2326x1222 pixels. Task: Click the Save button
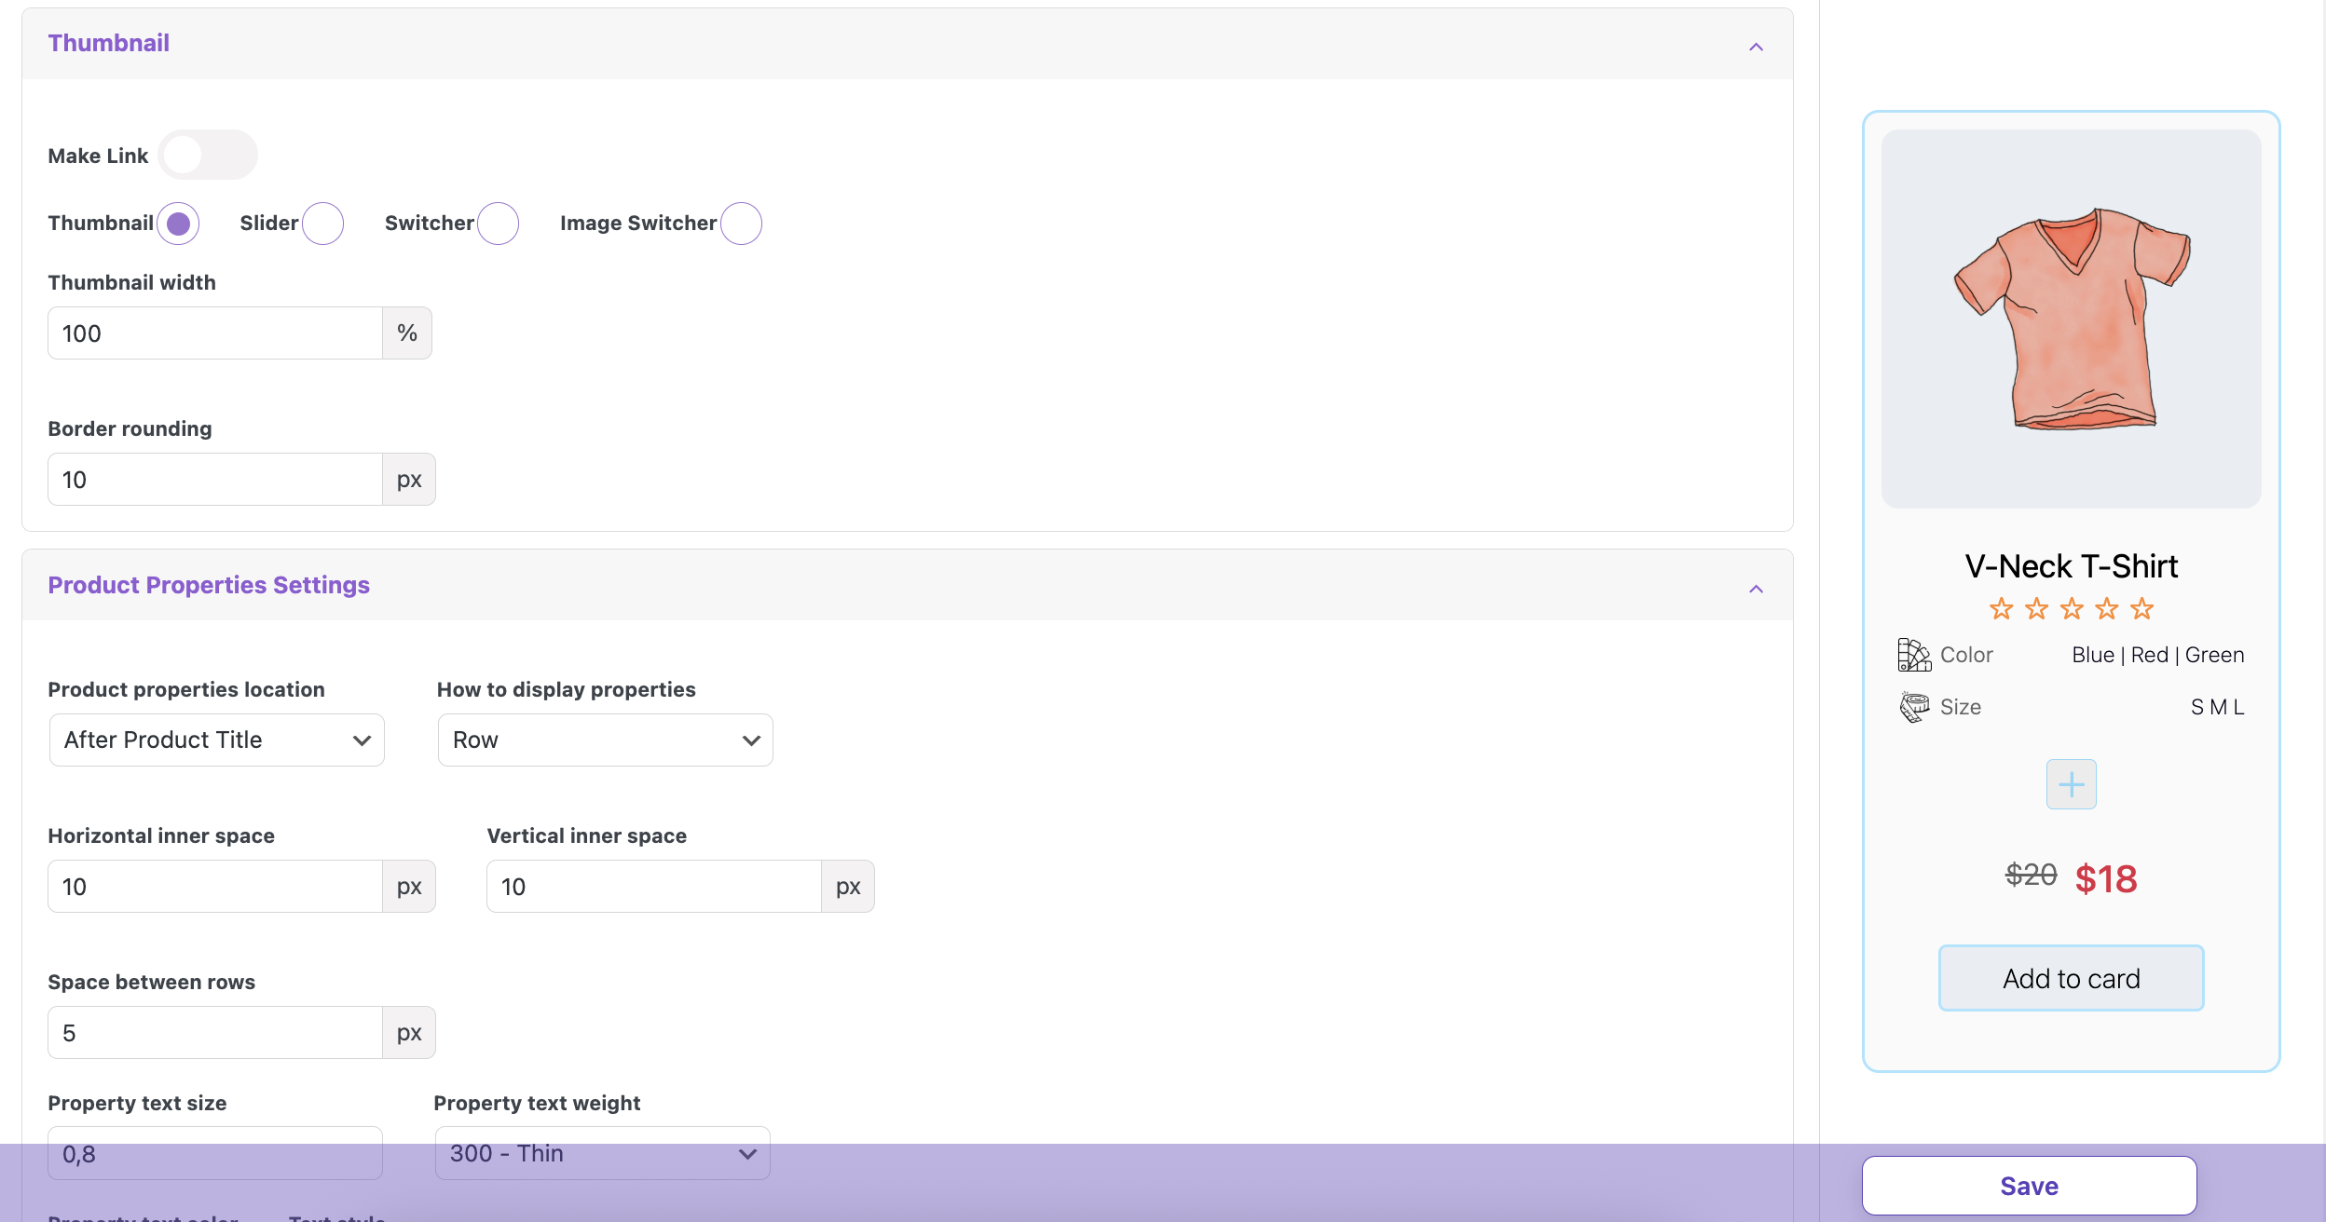click(2029, 1186)
